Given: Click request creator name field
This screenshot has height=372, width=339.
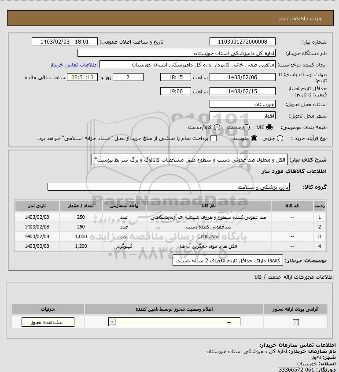Looking at the screenshot, I should tap(188, 65).
